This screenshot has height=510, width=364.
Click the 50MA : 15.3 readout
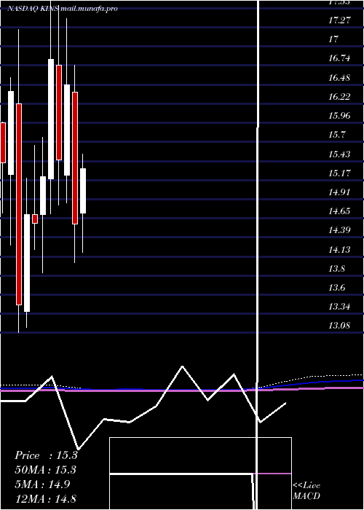coord(45,470)
